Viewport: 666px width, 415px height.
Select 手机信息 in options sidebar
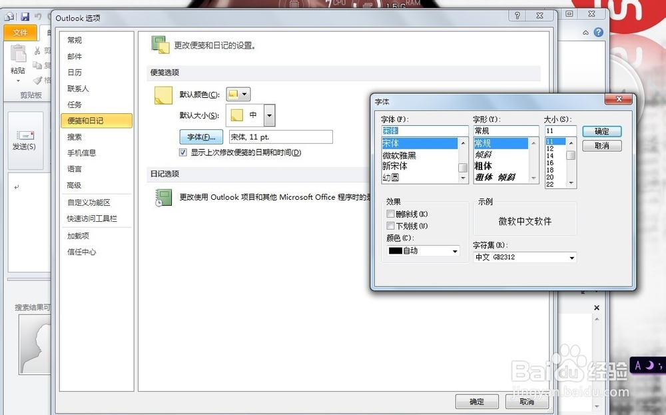pyautogui.click(x=97, y=153)
